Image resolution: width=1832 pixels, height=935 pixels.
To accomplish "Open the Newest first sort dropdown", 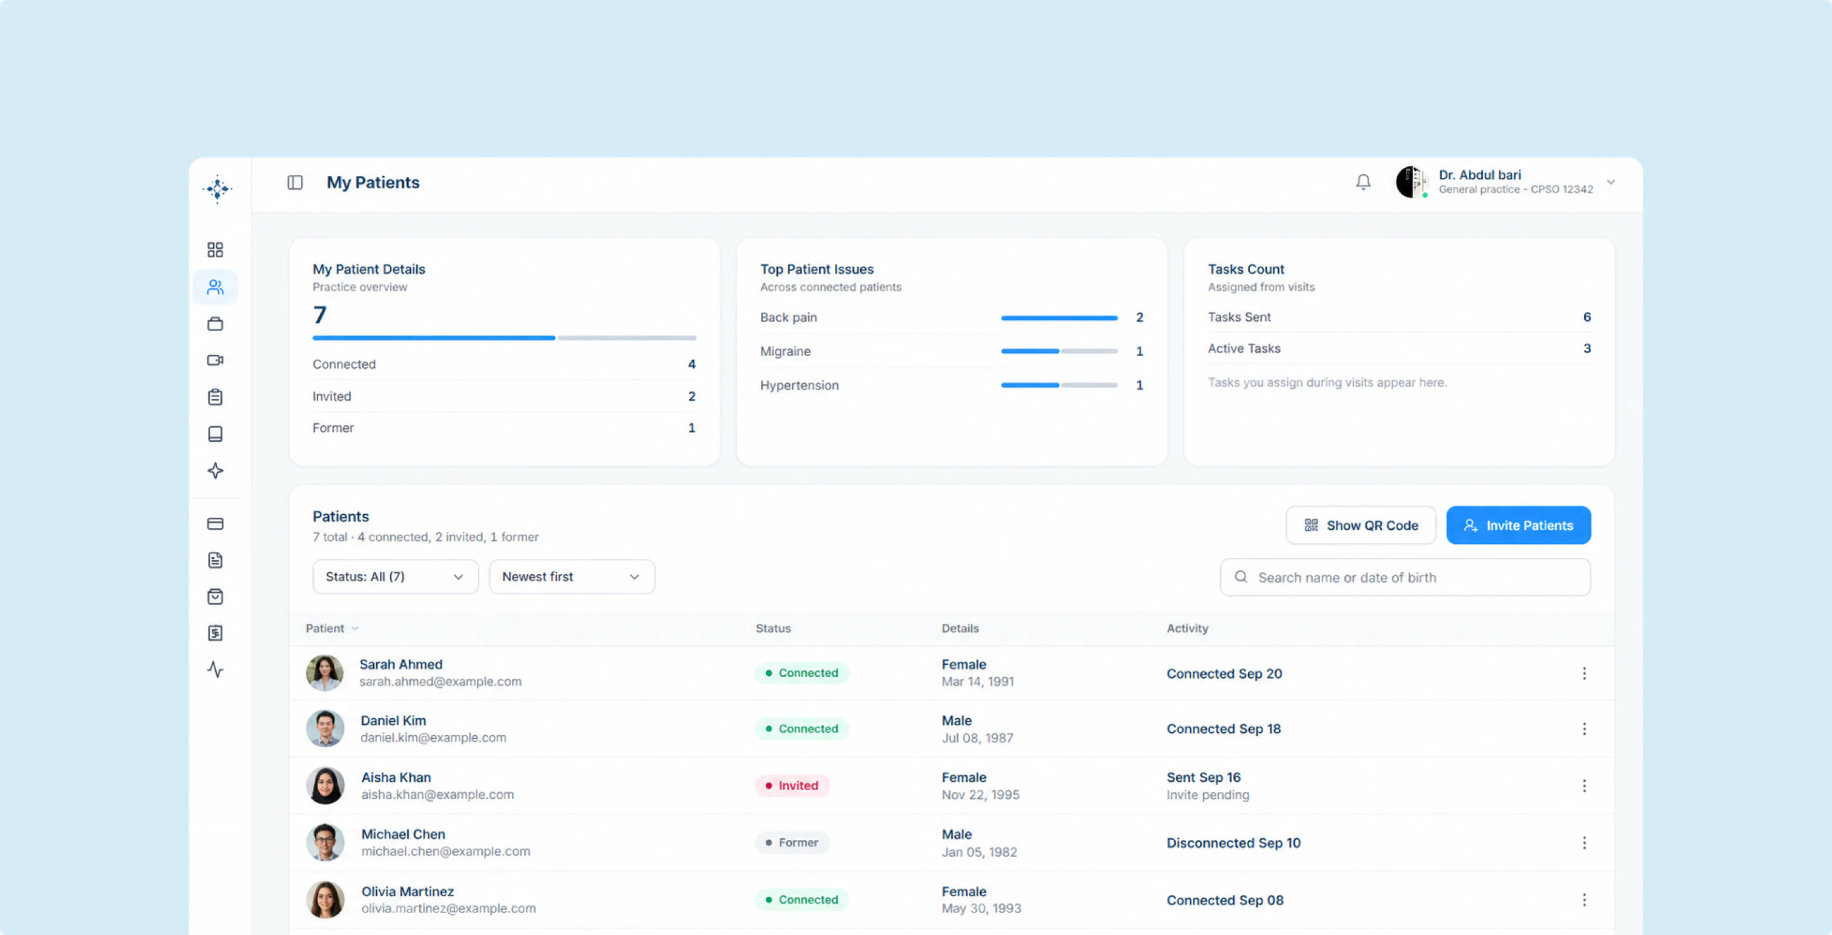I will pyautogui.click(x=572, y=577).
